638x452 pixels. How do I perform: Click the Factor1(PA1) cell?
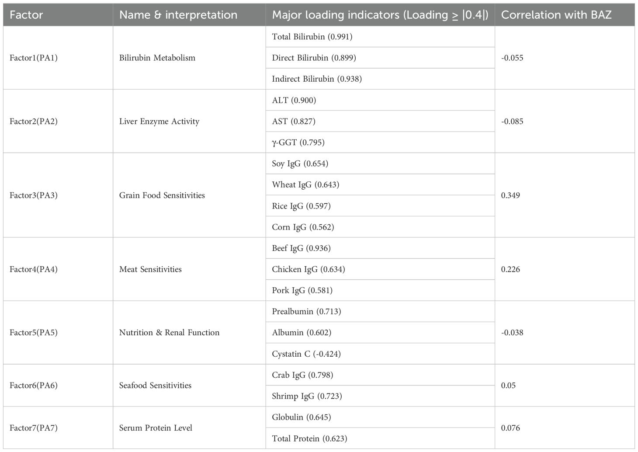[x=34, y=58]
